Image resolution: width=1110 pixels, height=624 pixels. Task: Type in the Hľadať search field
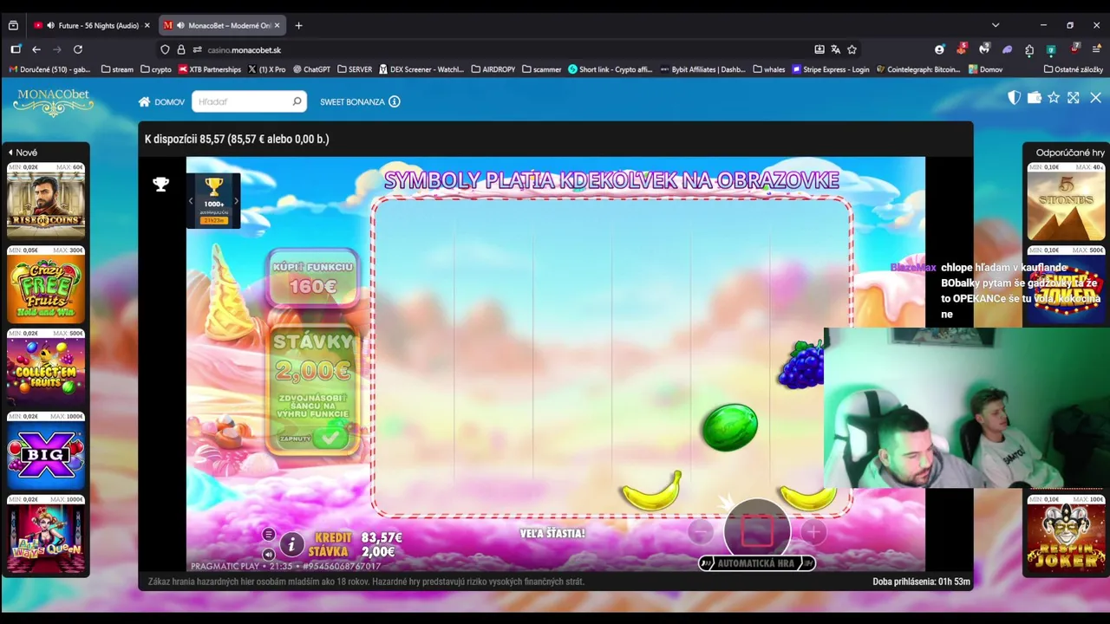(x=250, y=101)
